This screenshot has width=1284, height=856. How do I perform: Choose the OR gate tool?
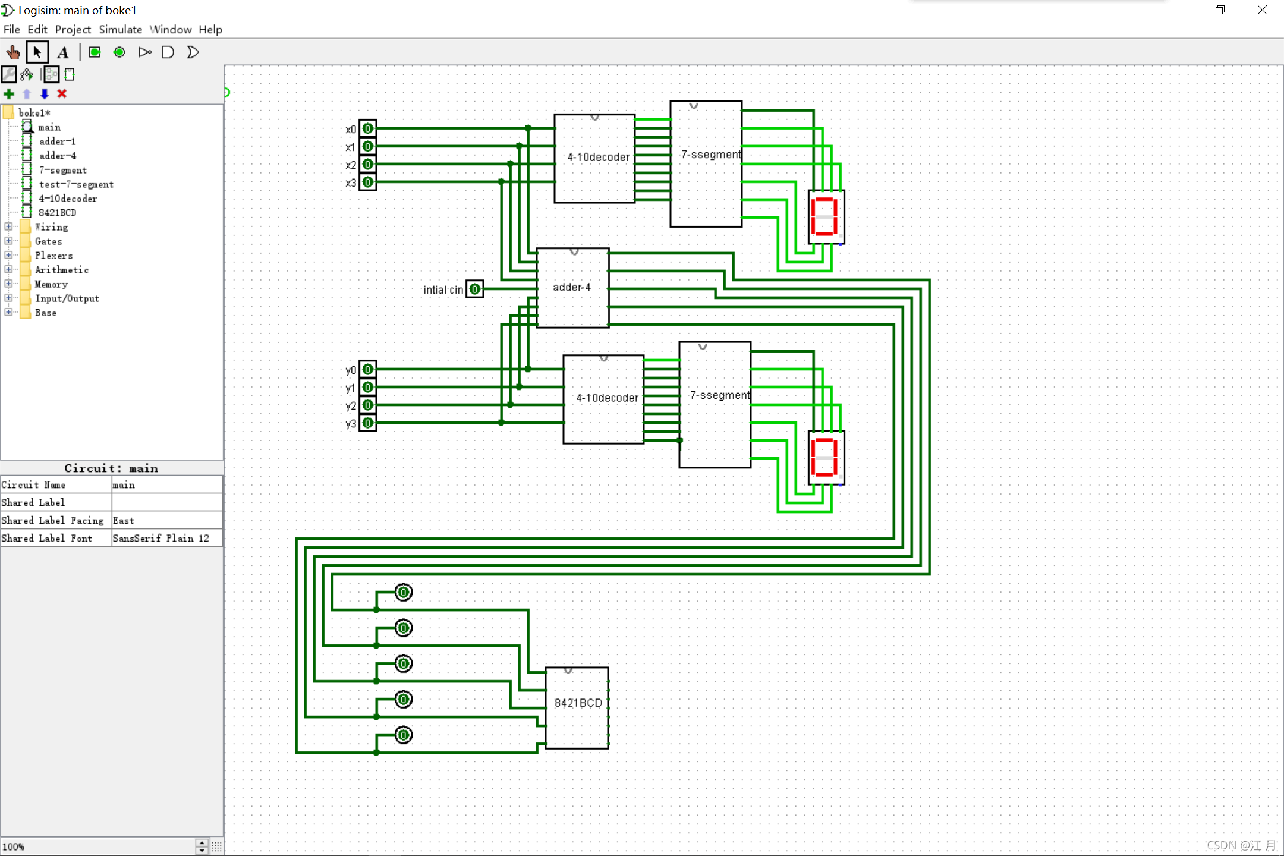[x=193, y=52]
